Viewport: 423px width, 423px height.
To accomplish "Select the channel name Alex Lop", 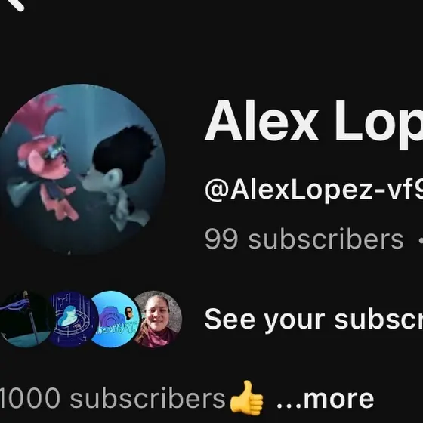I will coord(313,122).
